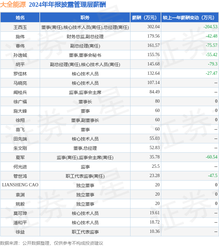Select salary value 55.03
The image size is (219, 246).
(x=155, y=138)
